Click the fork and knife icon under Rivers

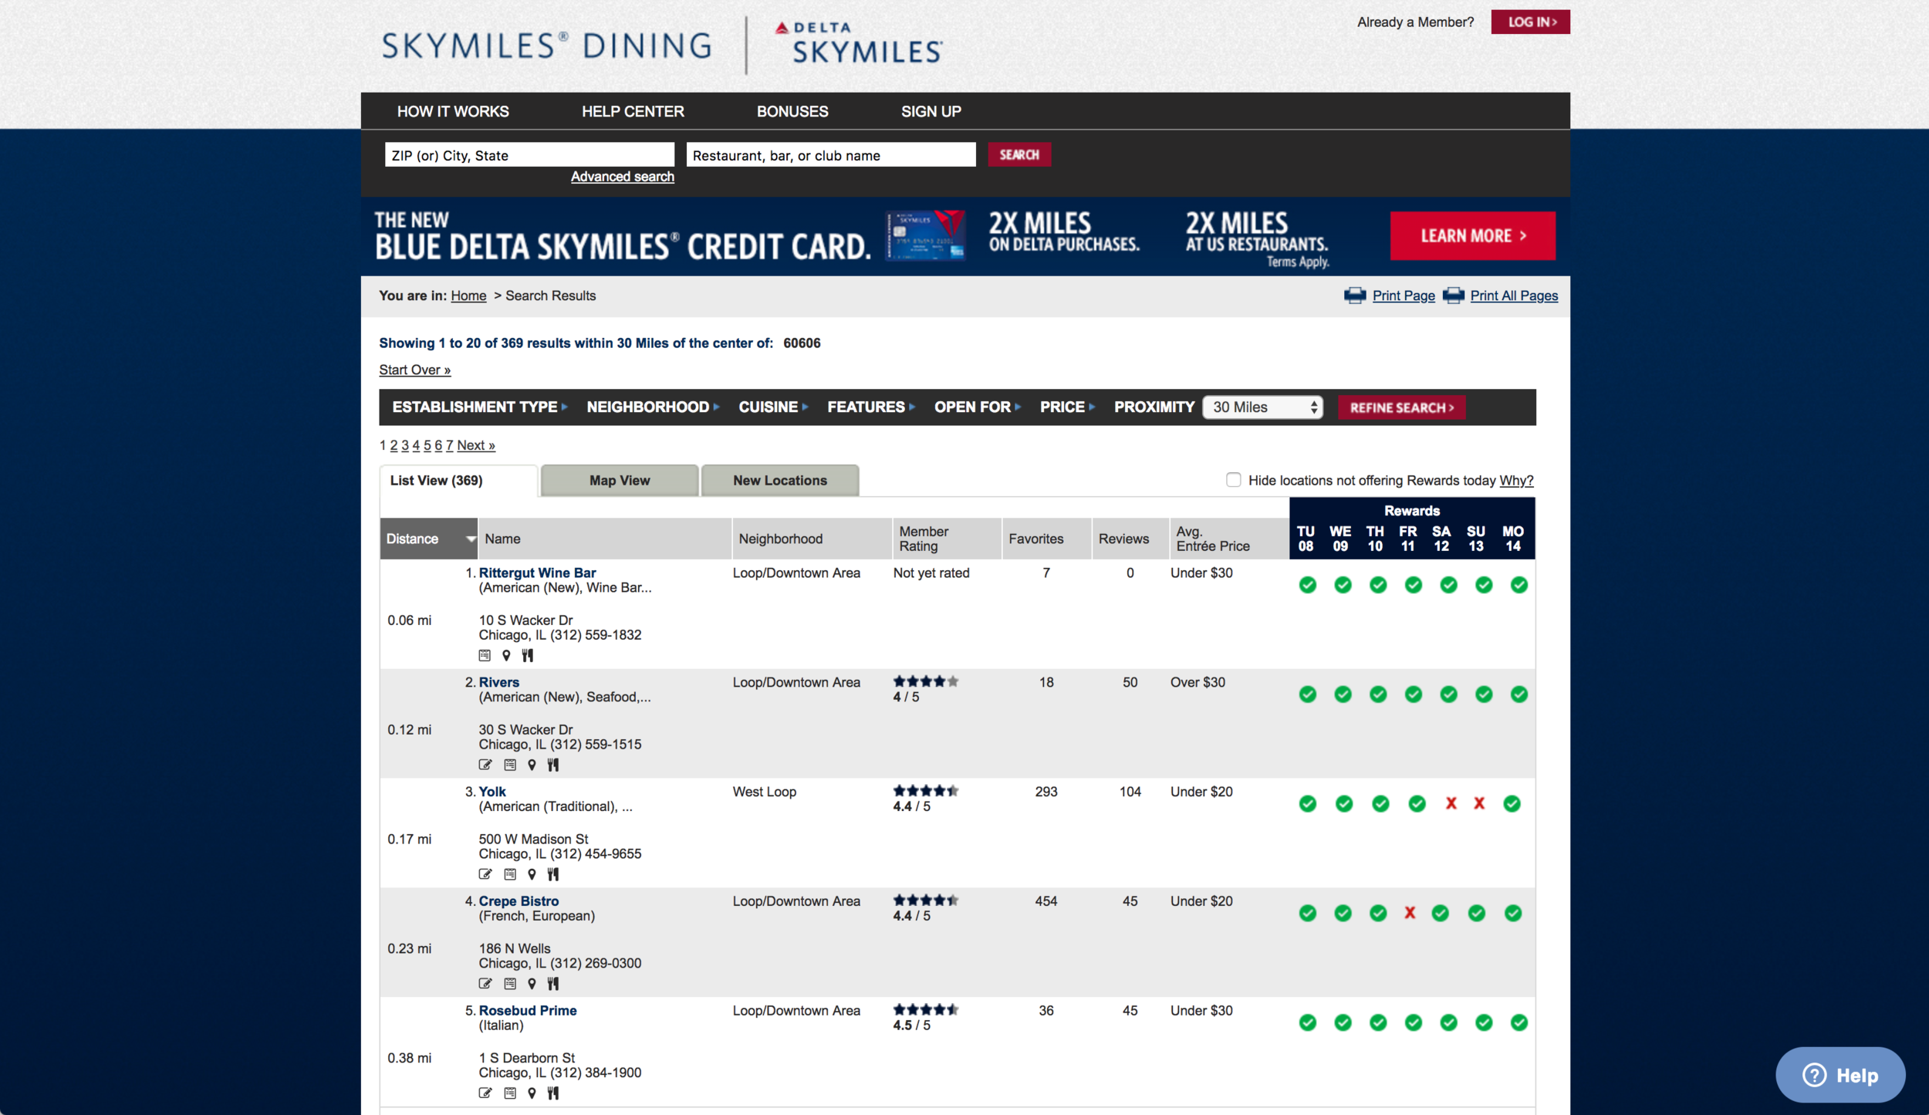[552, 765]
